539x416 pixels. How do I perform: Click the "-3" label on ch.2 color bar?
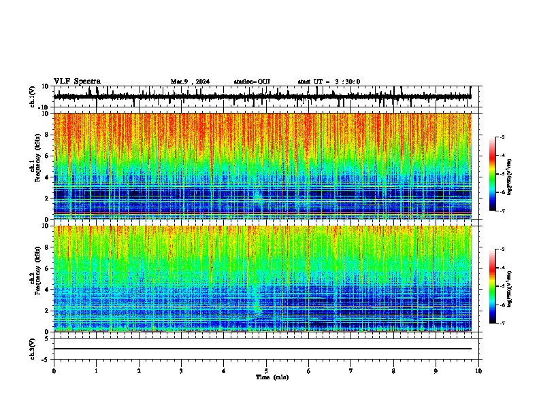pos(502,249)
